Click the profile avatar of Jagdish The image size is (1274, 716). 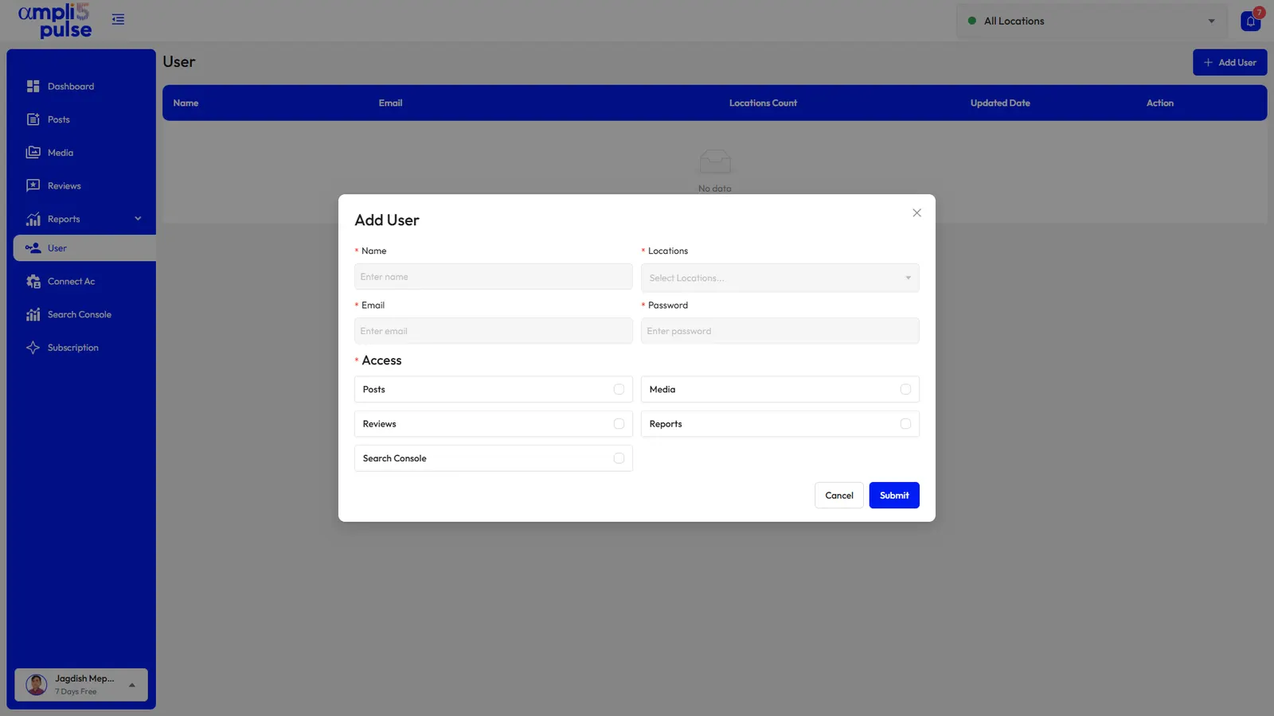click(x=37, y=684)
